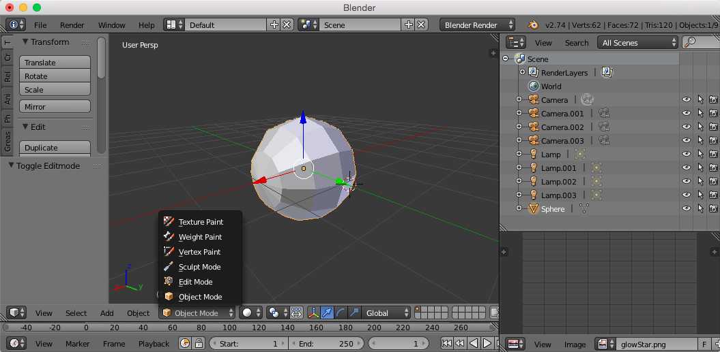The image size is (720, 352).
Task: Select the Tools tab labeled T
Action: pos(7,42)
